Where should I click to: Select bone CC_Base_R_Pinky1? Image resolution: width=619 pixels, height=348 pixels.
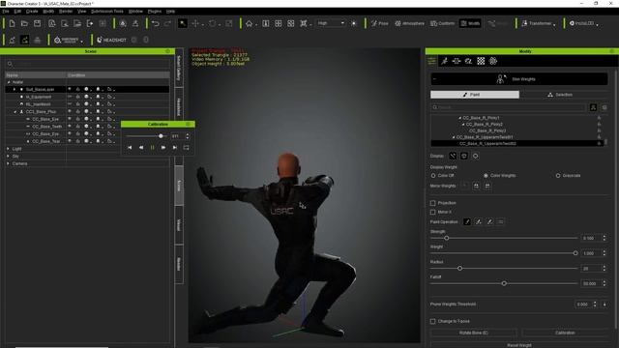[481, 118]
